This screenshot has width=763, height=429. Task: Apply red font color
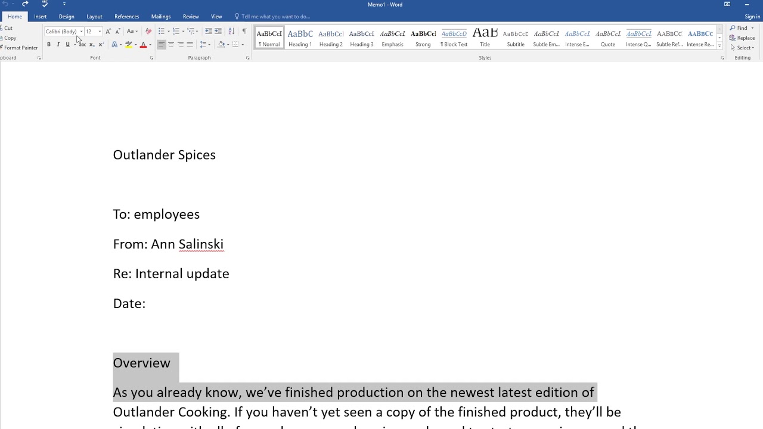pos(143,45)
